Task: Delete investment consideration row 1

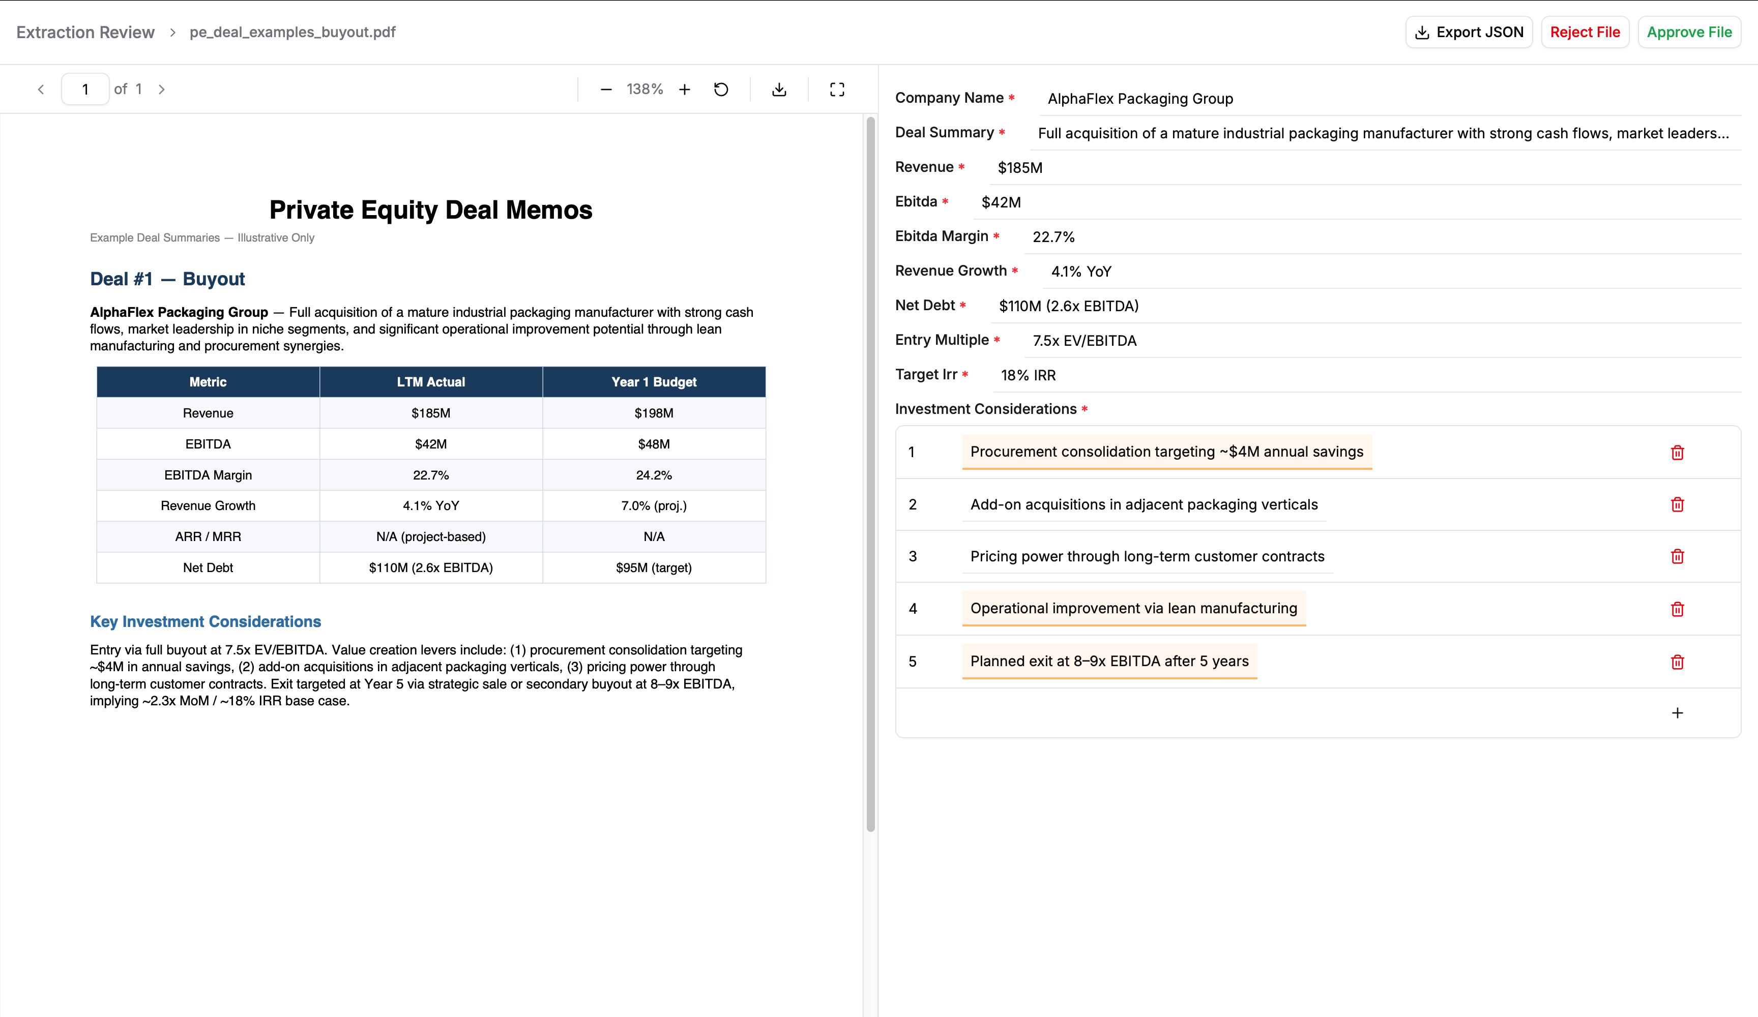Action: click(x=1677, y=453)
